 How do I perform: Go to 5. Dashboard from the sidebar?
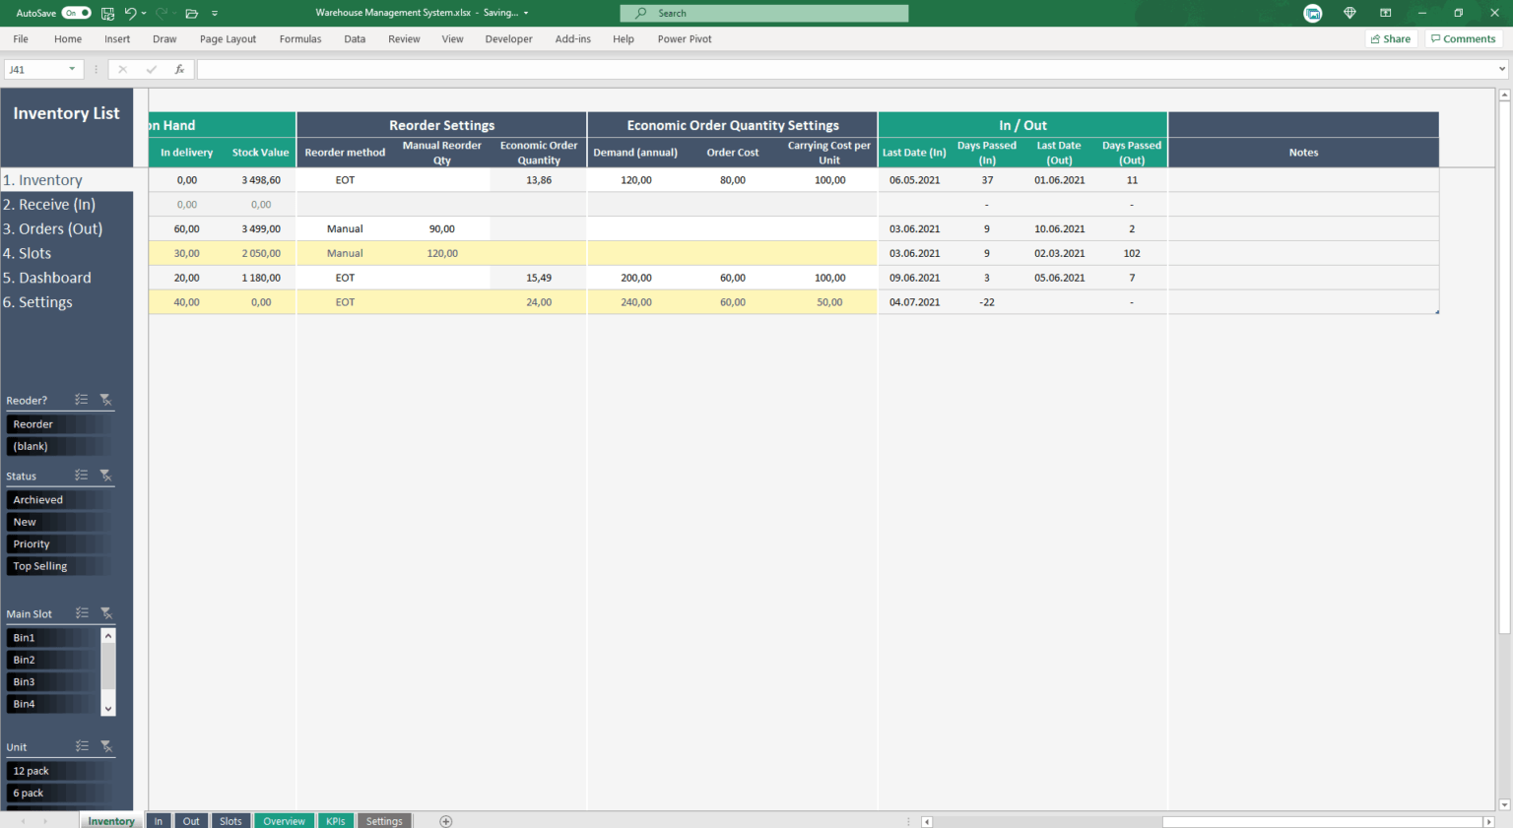tap(47, 278)
